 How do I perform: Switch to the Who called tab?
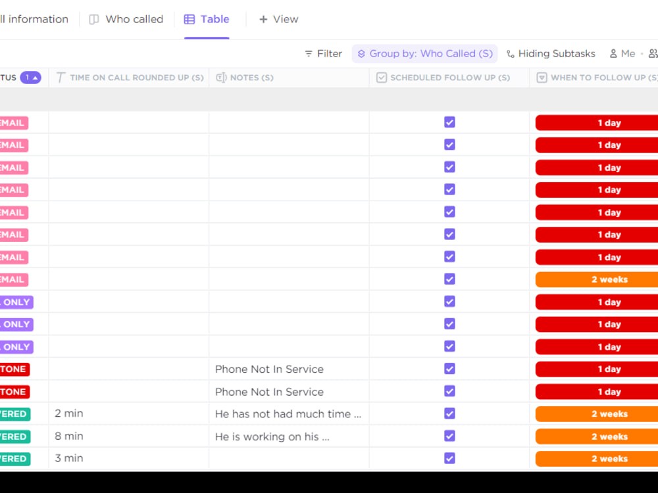click(x=126, y=19)
